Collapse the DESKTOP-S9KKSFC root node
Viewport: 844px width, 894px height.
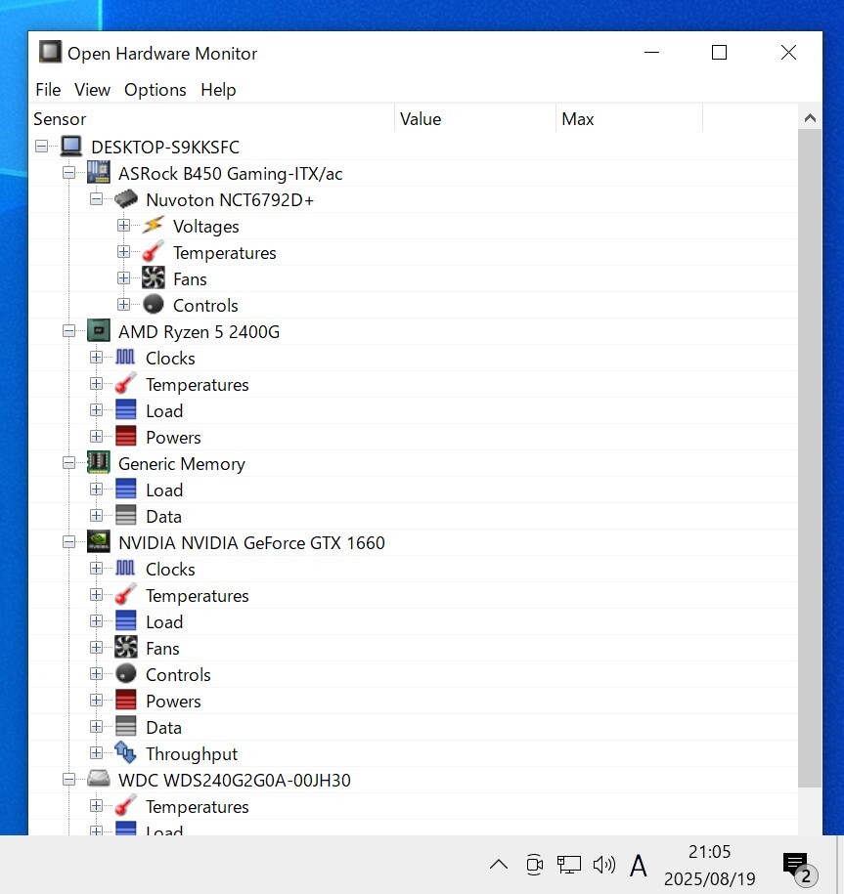(42, 147)
